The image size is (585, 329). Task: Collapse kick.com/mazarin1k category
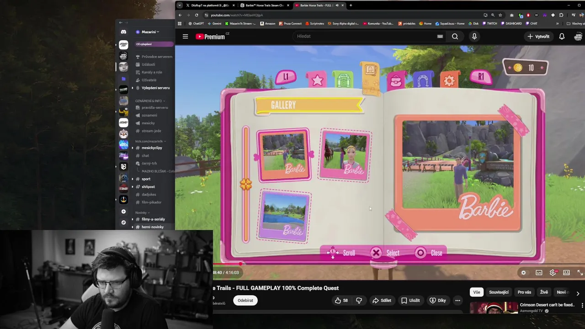[x=151, y=141]
